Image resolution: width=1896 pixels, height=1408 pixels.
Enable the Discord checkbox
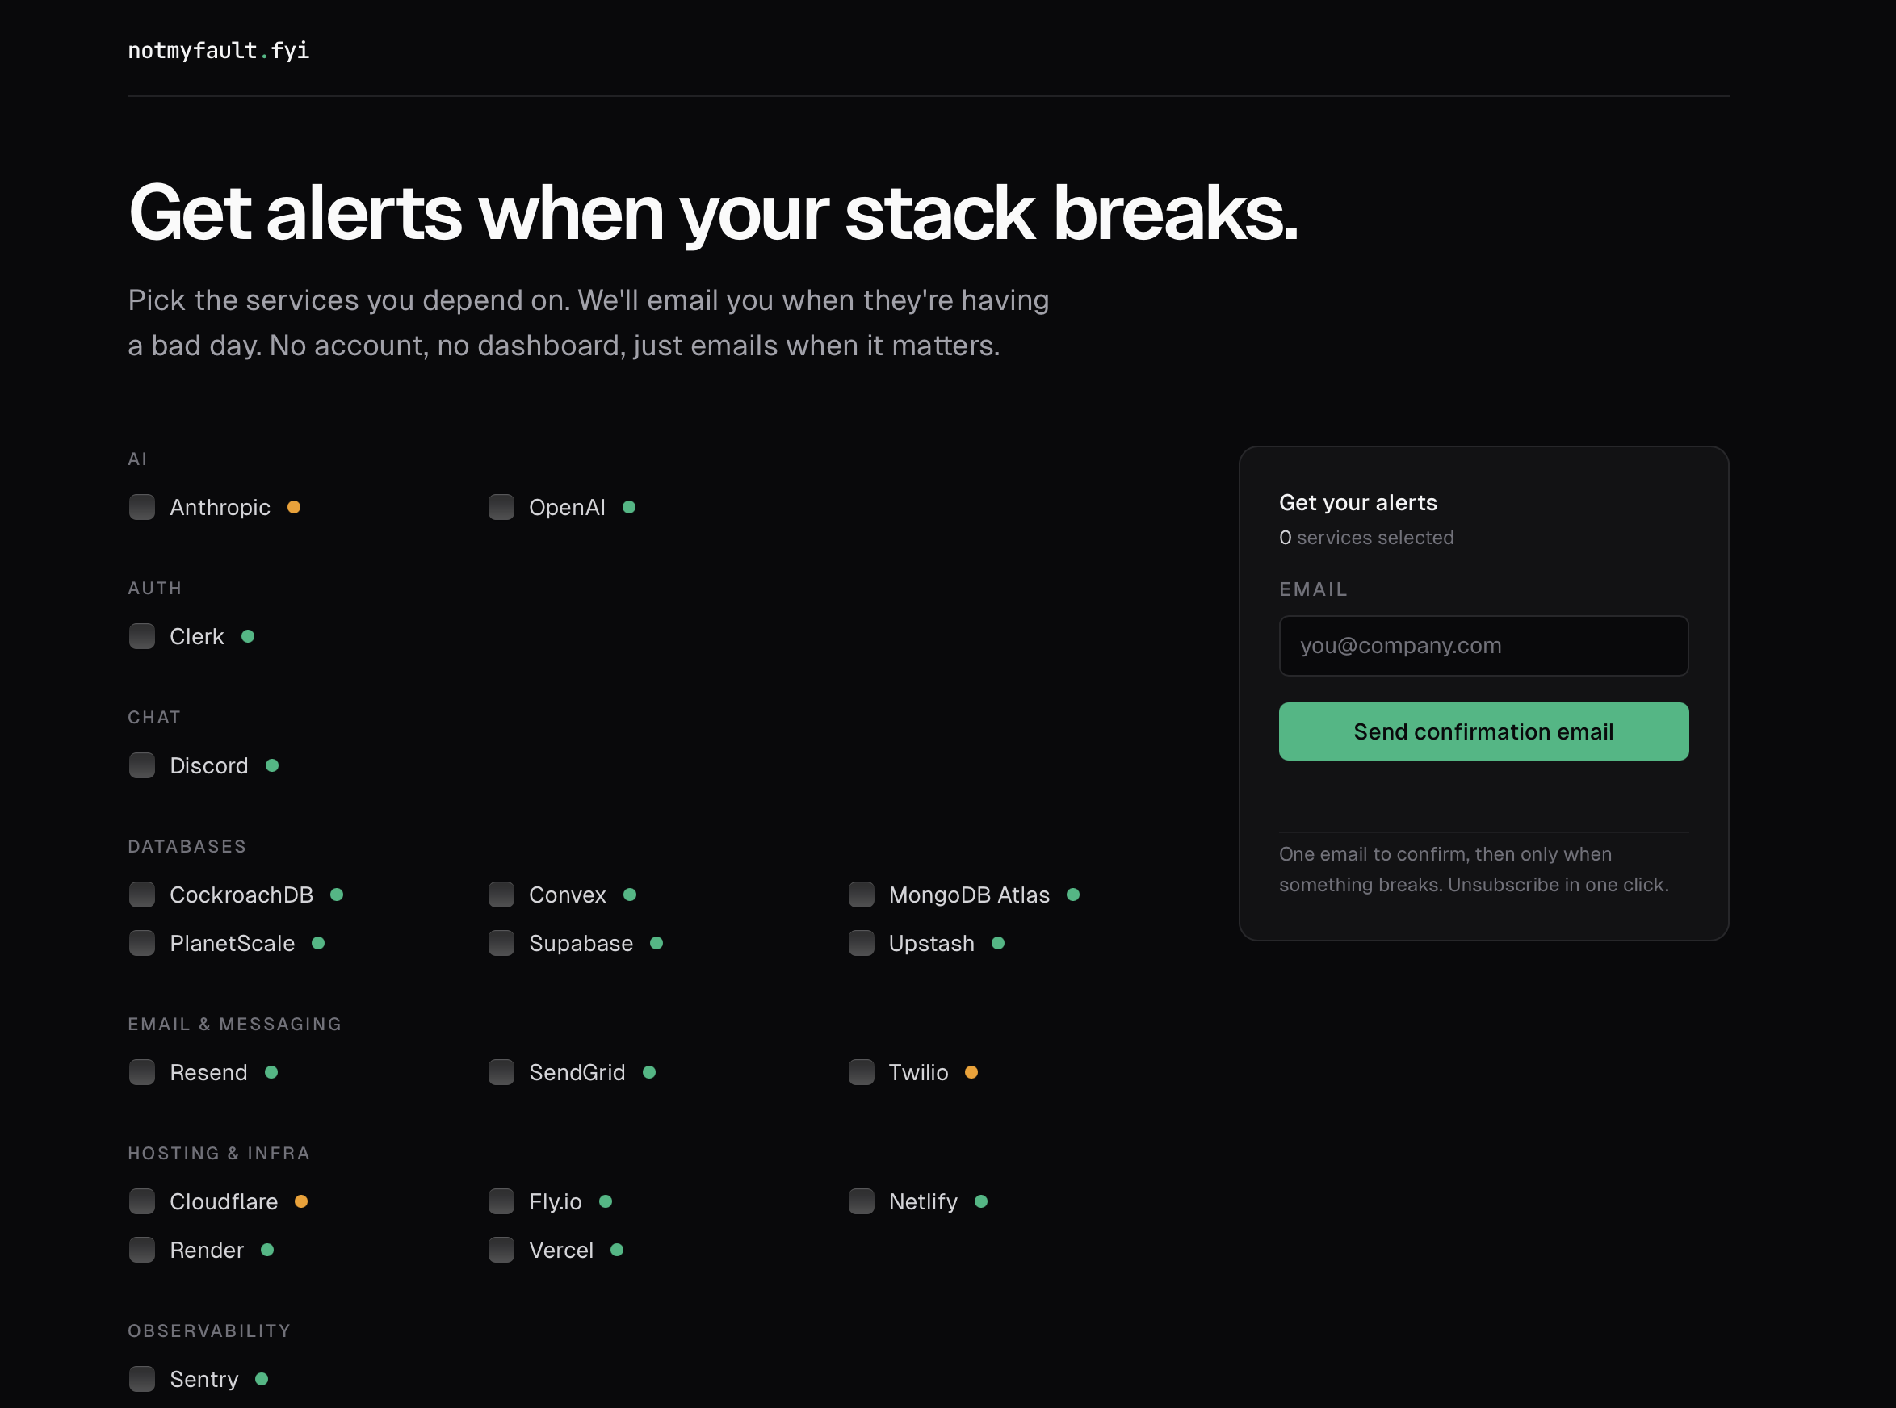tap(141, 765)
